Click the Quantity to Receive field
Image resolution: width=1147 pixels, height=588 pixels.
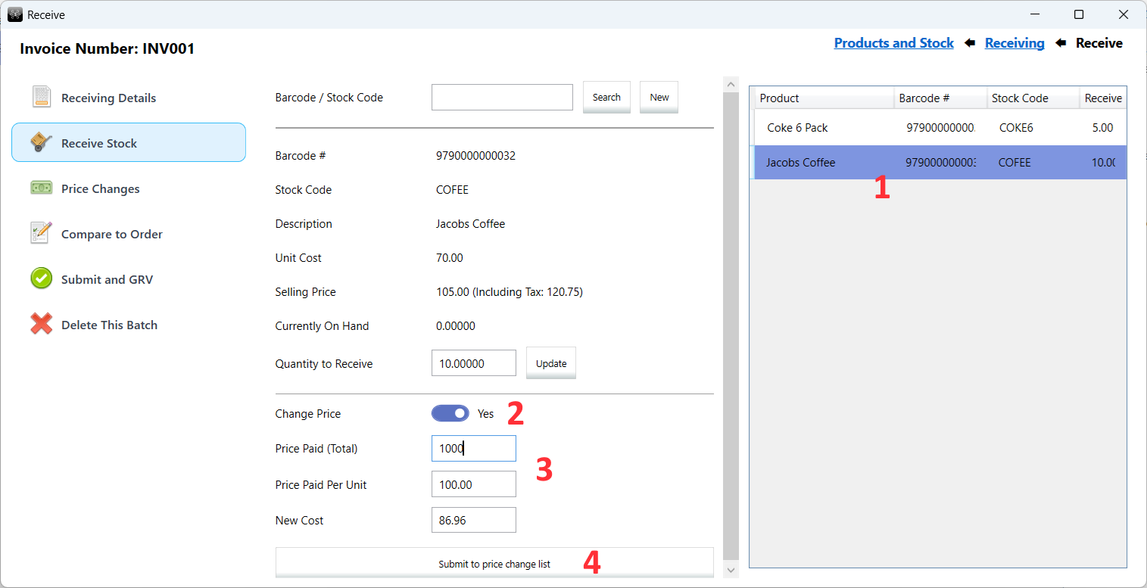pyautogui.click(x=474, y=363)
